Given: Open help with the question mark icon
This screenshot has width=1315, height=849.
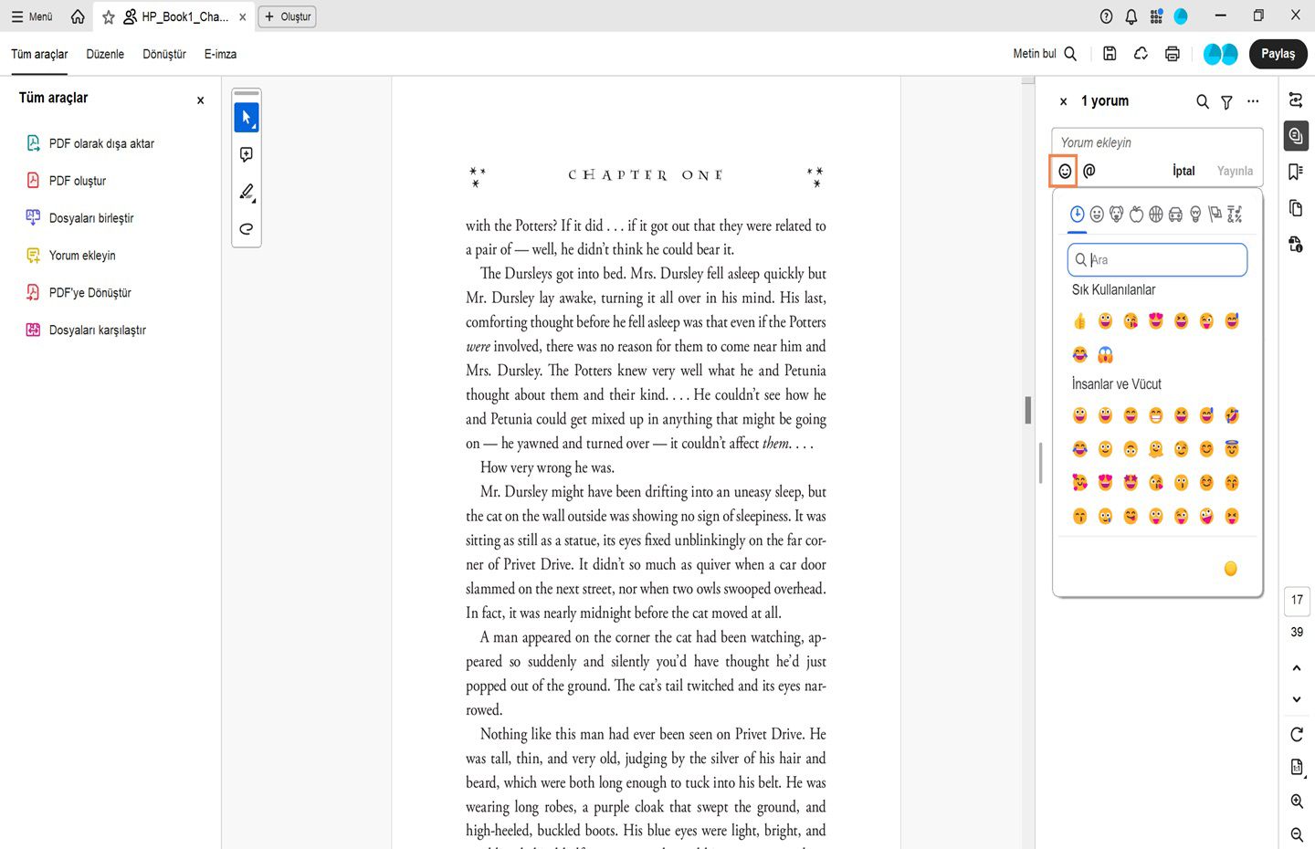Looking at the screenshot, I should click(x=1107, y=16).
